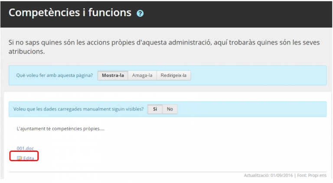This screenshot has height=183, width=333.
Task: Click the intro paragraph starting 'Si no saps'
Action: [x=130, y=43]
